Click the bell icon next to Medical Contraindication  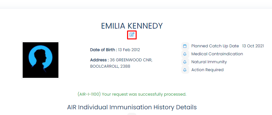click(x=185, y=54)
